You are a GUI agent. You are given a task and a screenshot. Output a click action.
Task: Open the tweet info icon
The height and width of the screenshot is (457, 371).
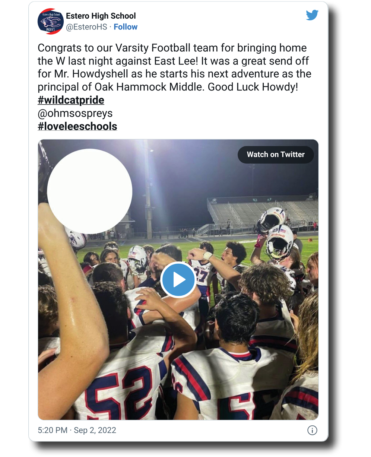pyautogui.click(x=312, y=430)
